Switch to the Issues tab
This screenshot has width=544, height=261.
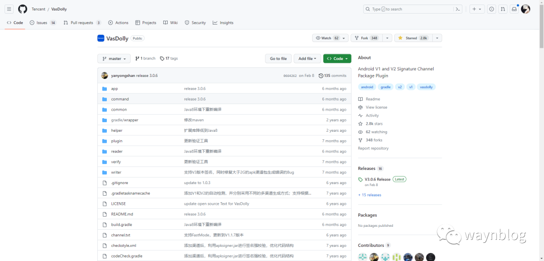coord(43,23)
